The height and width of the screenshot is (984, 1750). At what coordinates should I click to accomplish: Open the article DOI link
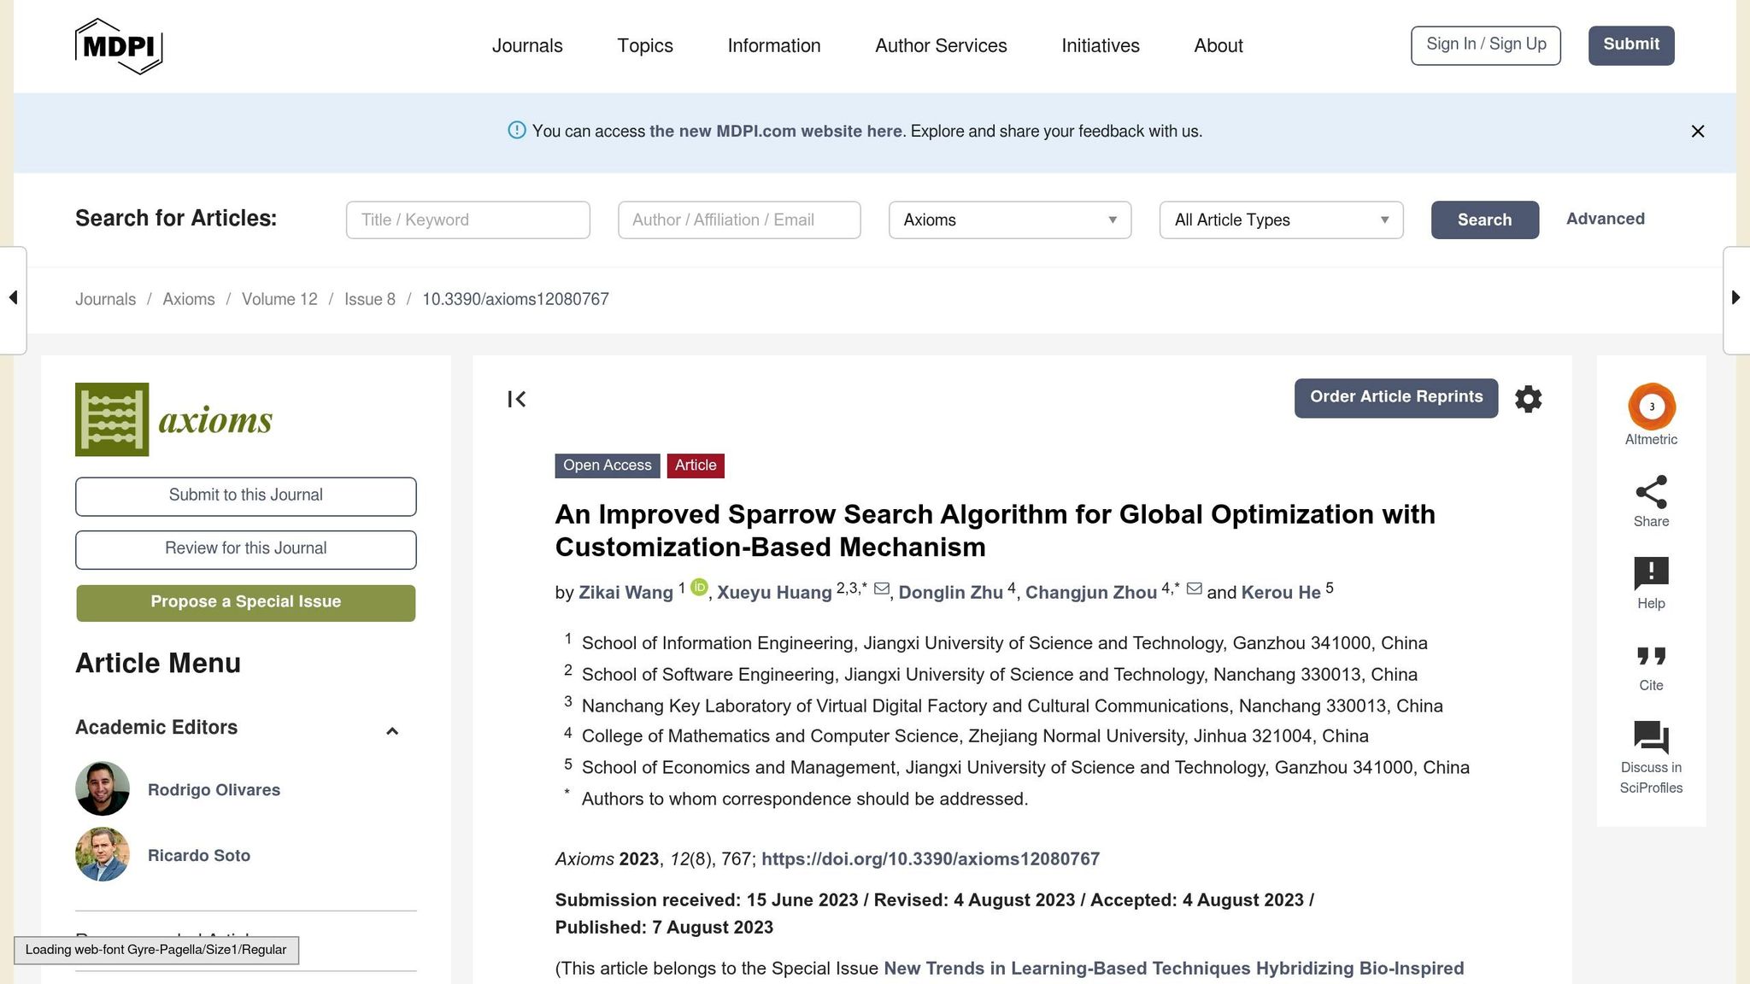[x=931, y=859]
